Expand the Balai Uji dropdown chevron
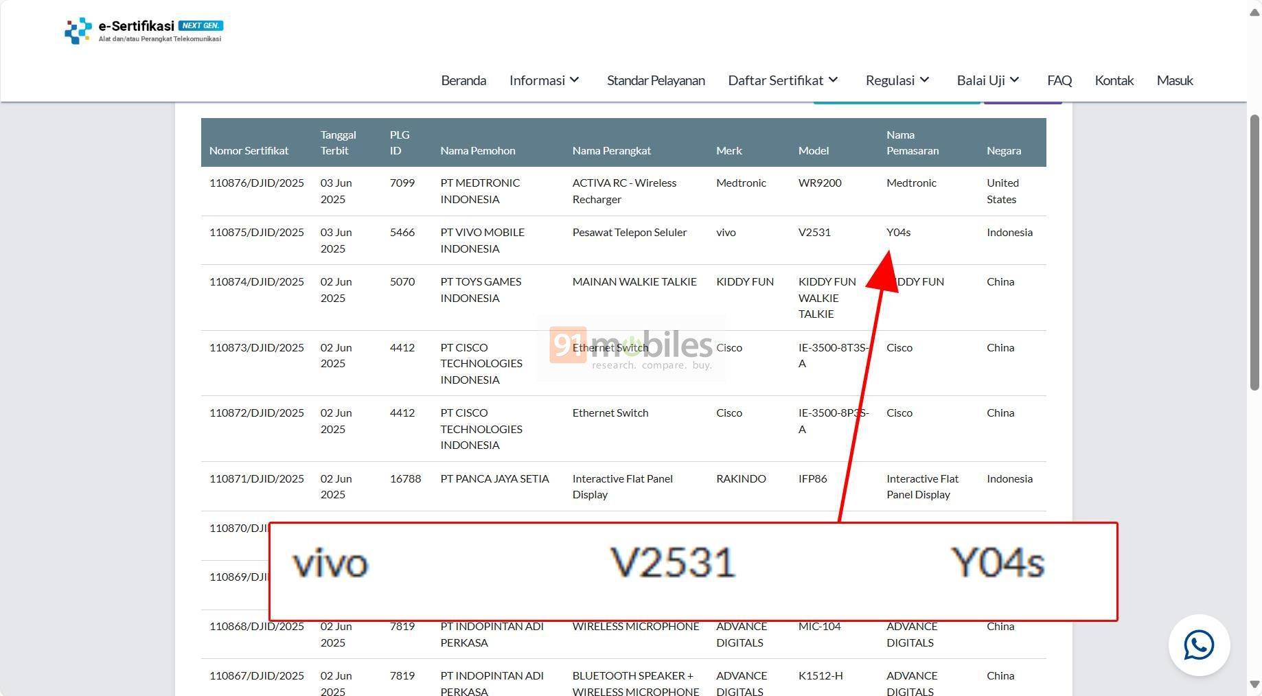The image size is (1262, 696). (1014, 80)
